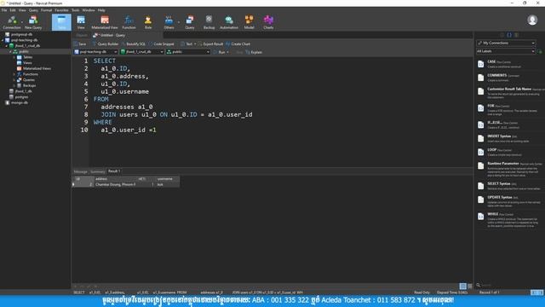545x307 pixels.
Task: Expand the Tables tree node
Action: 14,57
